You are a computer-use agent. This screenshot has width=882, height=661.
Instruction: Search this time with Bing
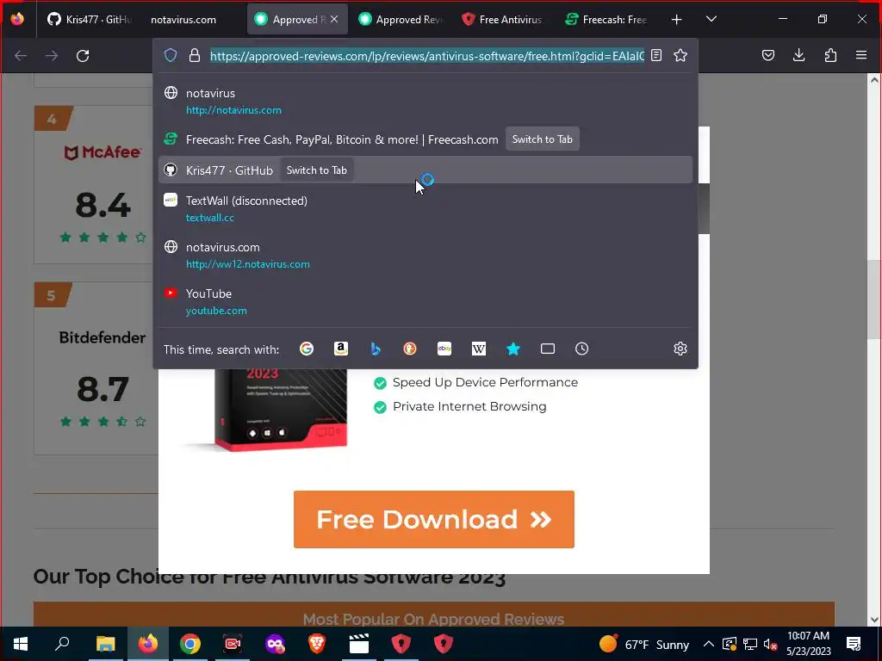click(376, 349)
